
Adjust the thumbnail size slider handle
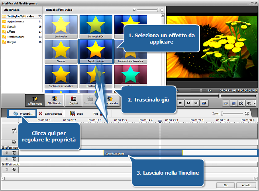pos(158,10)
